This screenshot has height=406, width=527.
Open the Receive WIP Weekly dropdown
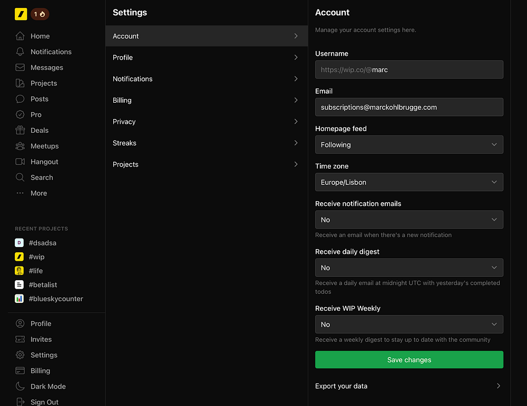pyautogui.click(x=409, y=324)
